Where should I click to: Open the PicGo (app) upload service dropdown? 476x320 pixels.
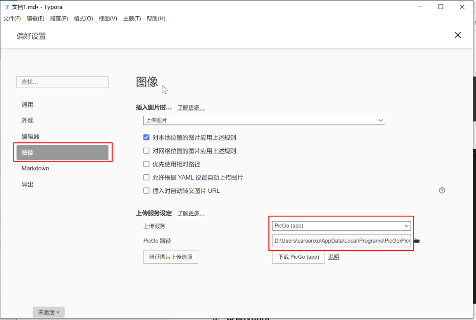coord(341,226)
